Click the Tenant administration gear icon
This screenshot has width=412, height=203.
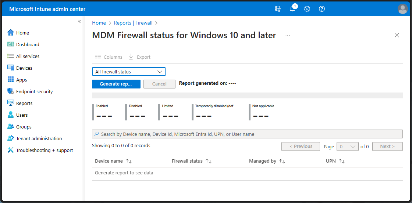coord(11,138)
